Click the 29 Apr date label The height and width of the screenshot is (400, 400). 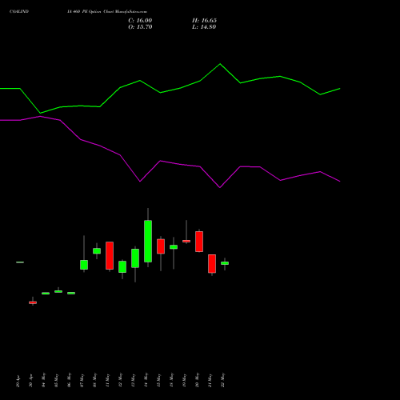pyautogui.click(x=18, y=381)
